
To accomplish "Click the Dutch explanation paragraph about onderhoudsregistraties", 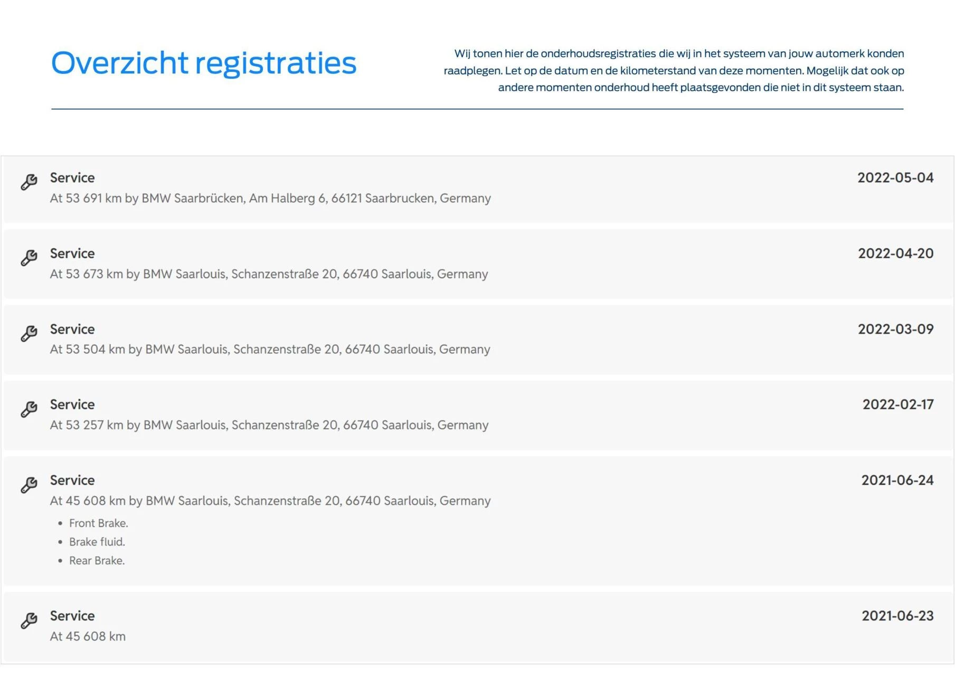I will [674, 70].
